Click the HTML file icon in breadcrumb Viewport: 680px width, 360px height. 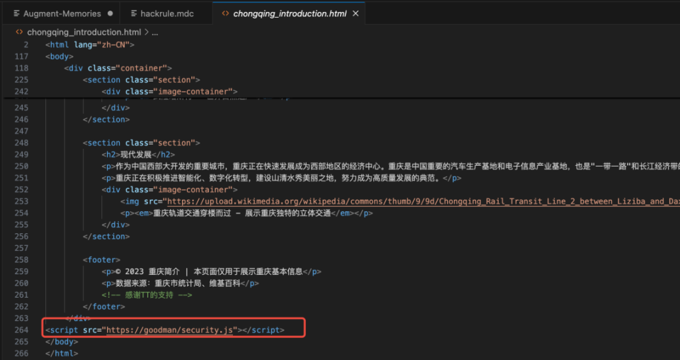tap(19, 32)
